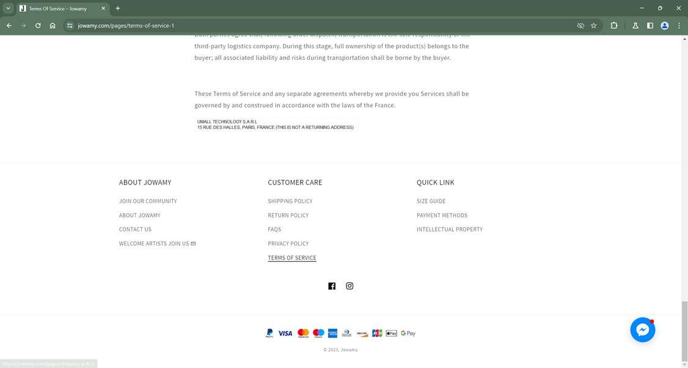The height and width of the screenshot is (368, 688).
Task: Open the Messenger chat bubble
Action: pyautogui.click(x=642, y=329)
